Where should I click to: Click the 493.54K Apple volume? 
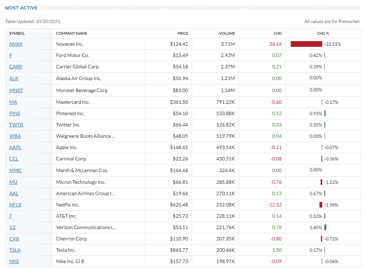[x=225, y=148]
